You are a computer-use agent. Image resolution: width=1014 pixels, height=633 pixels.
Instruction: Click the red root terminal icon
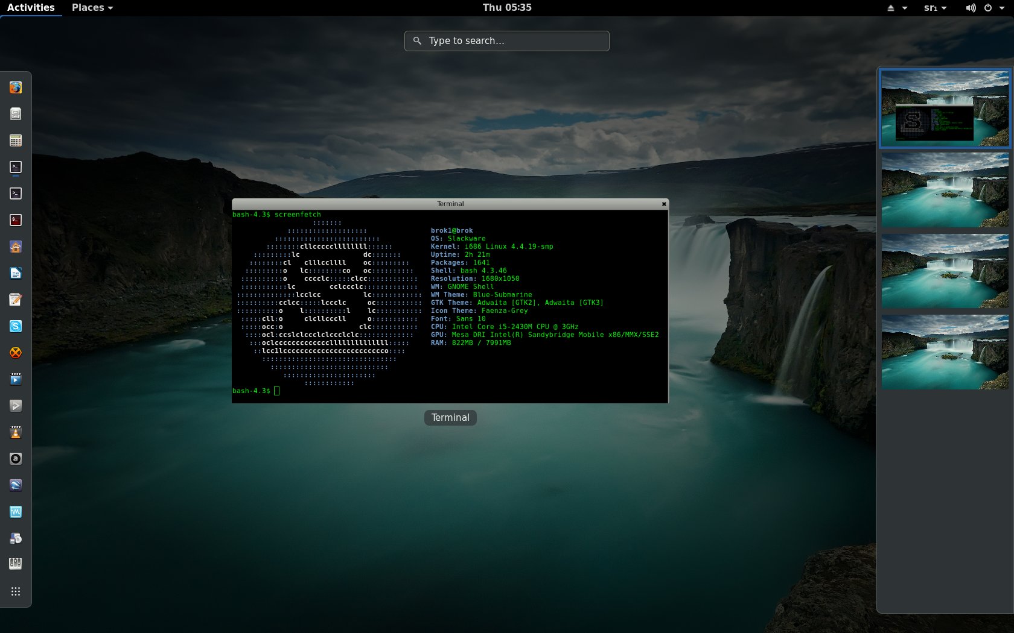tap(16, 220)
